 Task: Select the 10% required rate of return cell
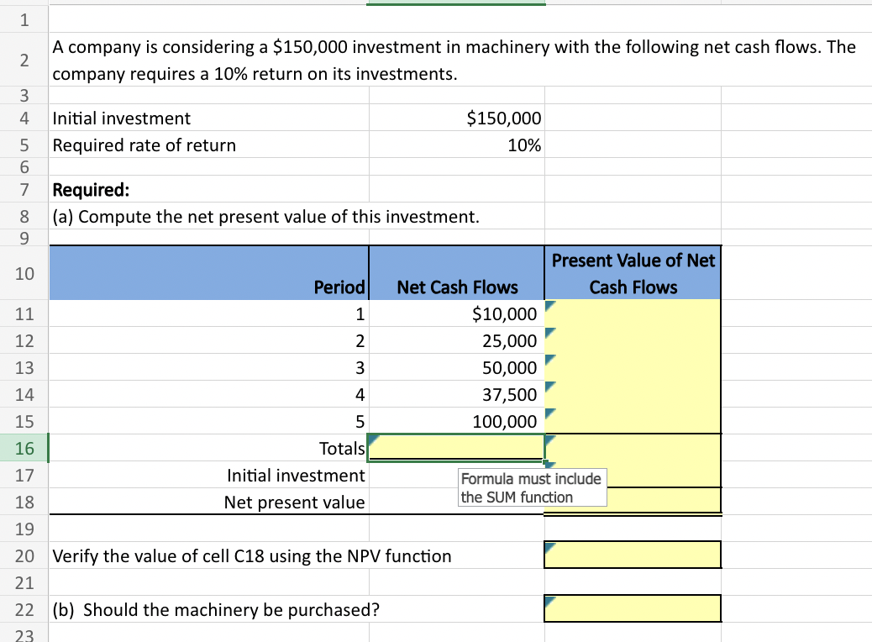tap(456, 145)
